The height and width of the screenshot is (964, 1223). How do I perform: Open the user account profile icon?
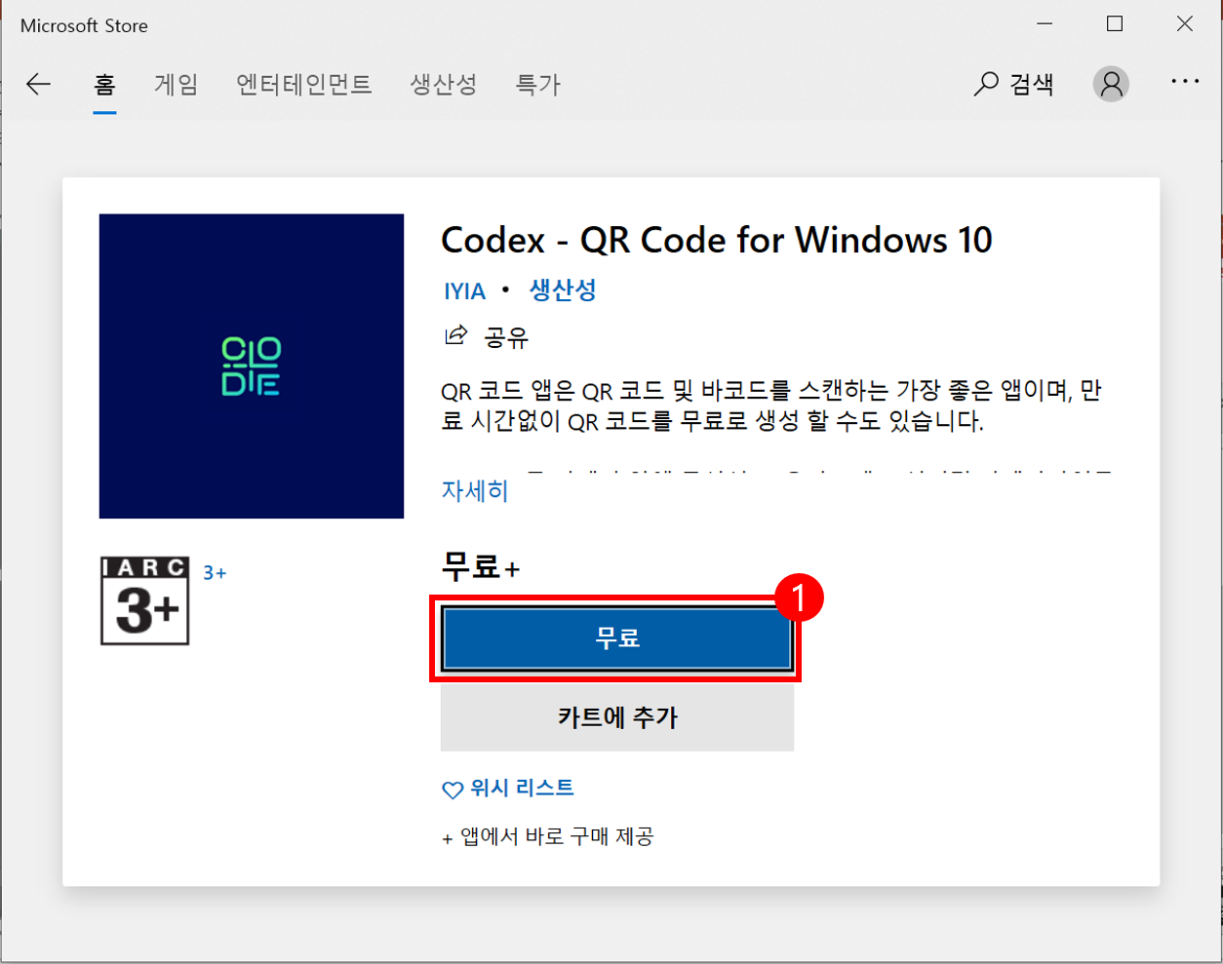coord(1111,84)
